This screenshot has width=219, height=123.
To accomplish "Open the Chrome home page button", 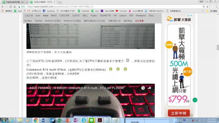I will click(x=15, y=7).
